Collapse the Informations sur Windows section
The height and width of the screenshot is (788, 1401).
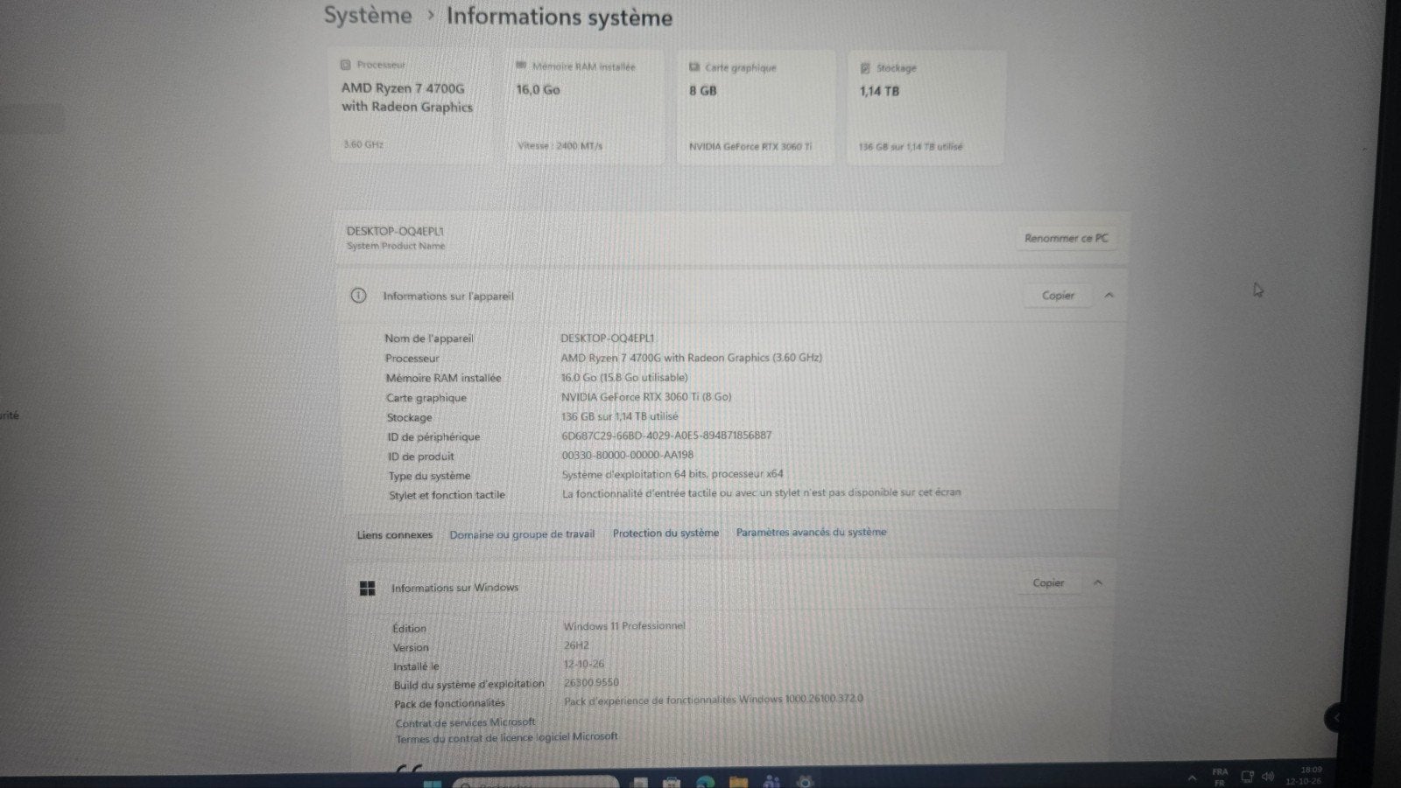point(1098,582)
